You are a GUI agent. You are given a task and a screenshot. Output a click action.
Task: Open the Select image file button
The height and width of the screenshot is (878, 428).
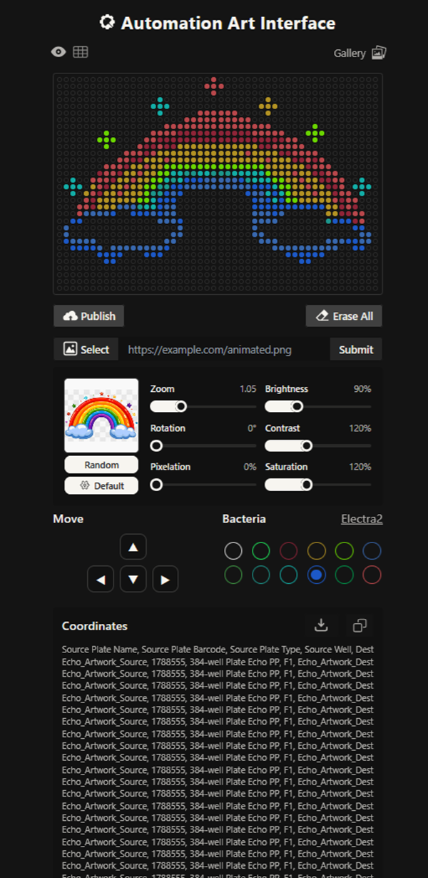(86, 349)
